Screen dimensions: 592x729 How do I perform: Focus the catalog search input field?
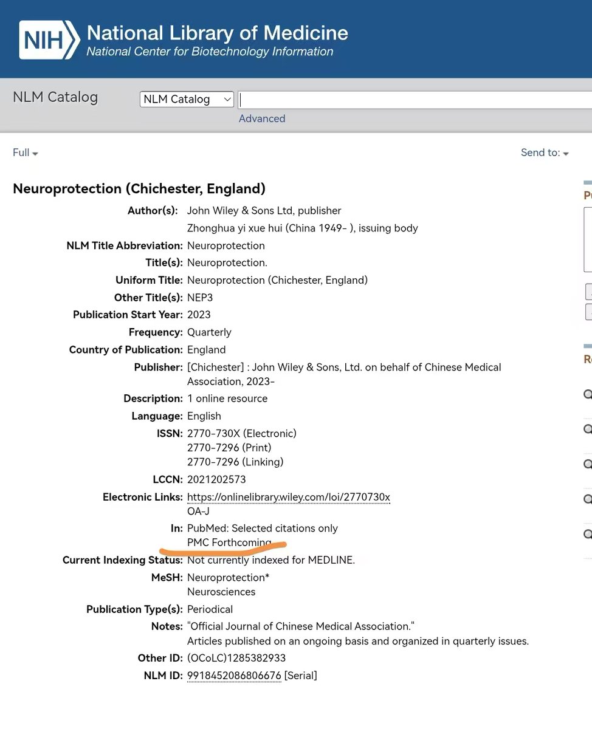[x=415, y=100]
